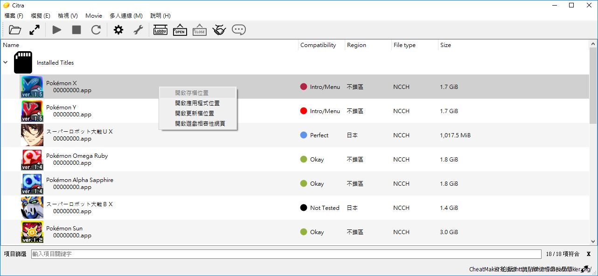The width and height of the screenshot is (598, 276).
Task: Open the 模擬 (E) menu
Action: click(x=41, y=16)
